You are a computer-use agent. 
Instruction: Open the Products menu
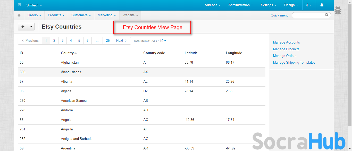pos(56,15)
